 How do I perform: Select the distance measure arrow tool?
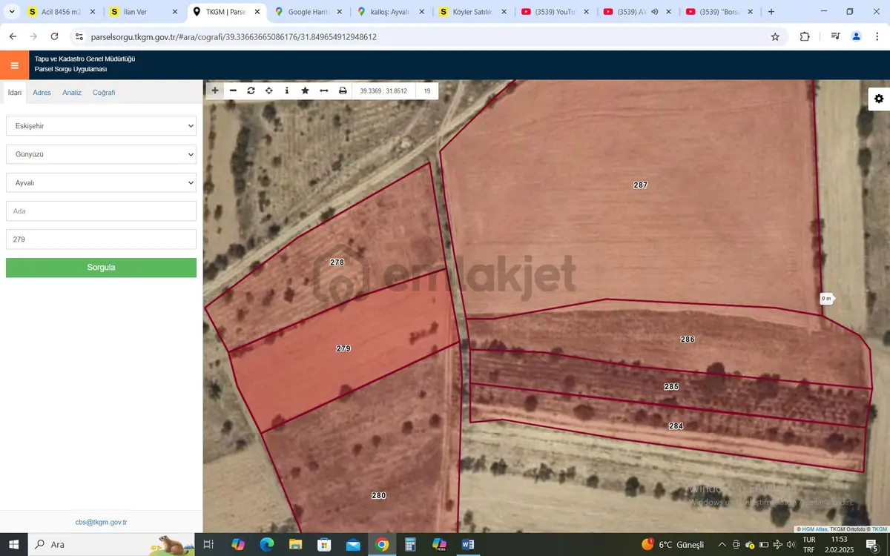(x=323, y=90)
